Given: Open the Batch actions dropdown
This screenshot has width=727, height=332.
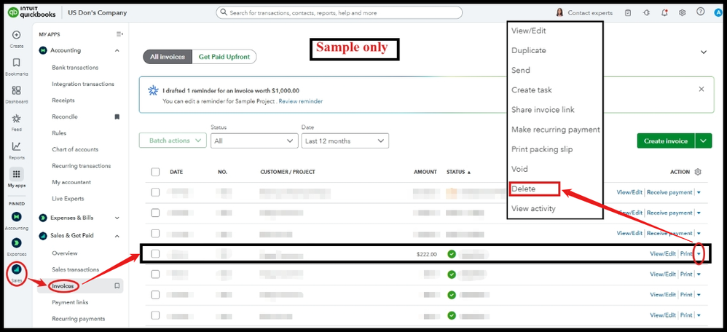Looking at the screenshot, I should [173, 141].
